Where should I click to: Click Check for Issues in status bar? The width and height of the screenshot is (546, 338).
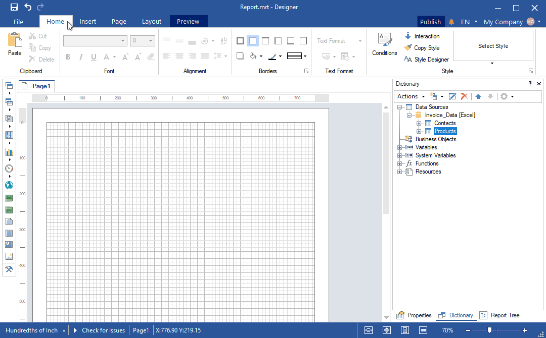tap(99, 330)
